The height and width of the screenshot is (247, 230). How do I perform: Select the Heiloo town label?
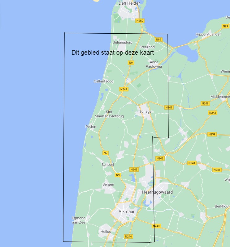[106, 231]
